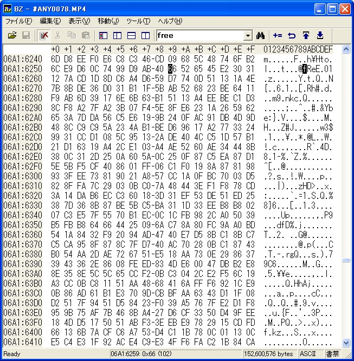The image size is (354, 361).
Task: Click the address label 06A1:6300
Action: (23, 176)
